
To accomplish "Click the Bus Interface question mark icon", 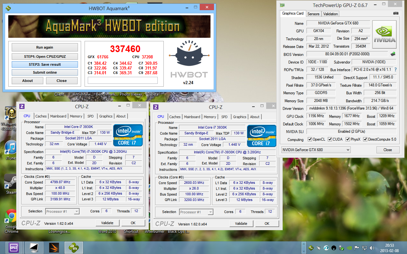I will pyautogui.click(x=396, y=70).
